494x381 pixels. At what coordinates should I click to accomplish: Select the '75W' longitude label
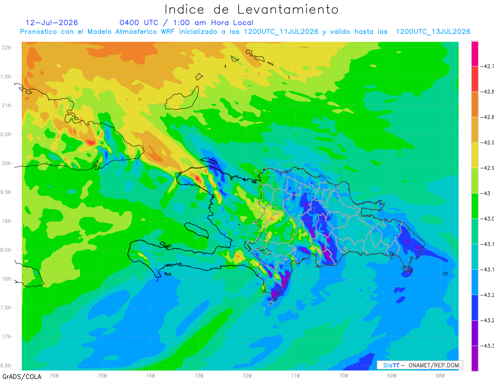tap(103, 375)
